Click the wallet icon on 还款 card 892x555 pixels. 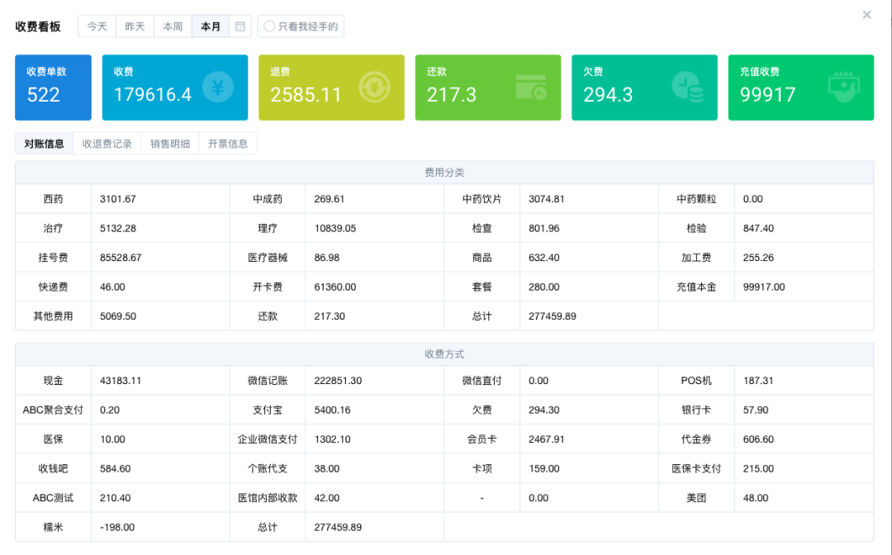click(x=530, y=87)
